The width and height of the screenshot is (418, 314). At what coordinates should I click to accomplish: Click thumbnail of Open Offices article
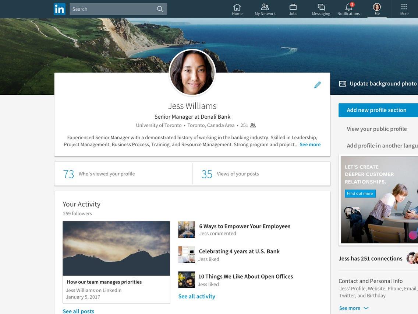click(x=187, y=280)
